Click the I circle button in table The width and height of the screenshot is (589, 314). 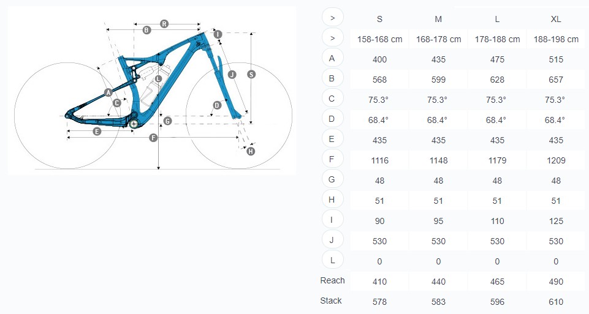[x=332, y=220]
